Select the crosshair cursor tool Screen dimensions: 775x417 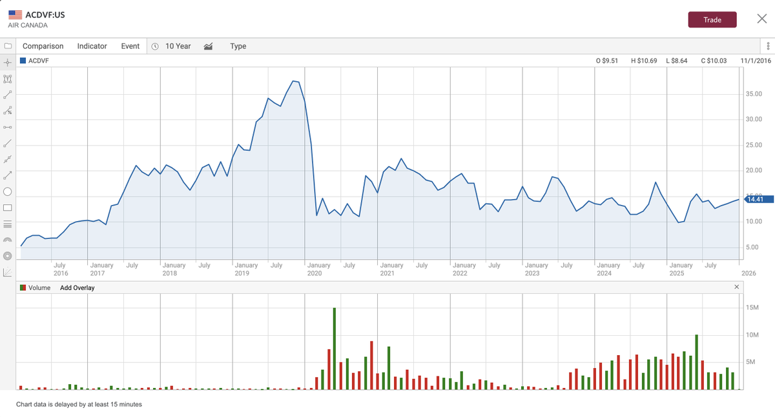tap(8, 63)
